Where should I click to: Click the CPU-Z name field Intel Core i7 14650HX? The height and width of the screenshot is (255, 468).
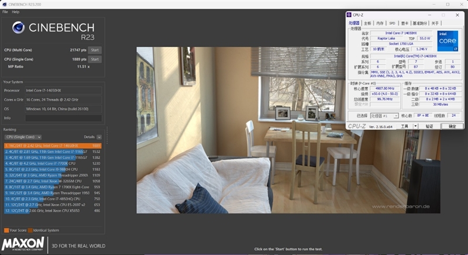click(401, 33)
